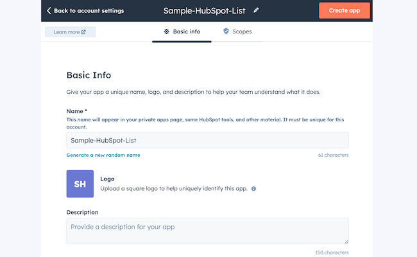Generate a new random name
Viewport: 417px width, 257px height.
point(103,155)
